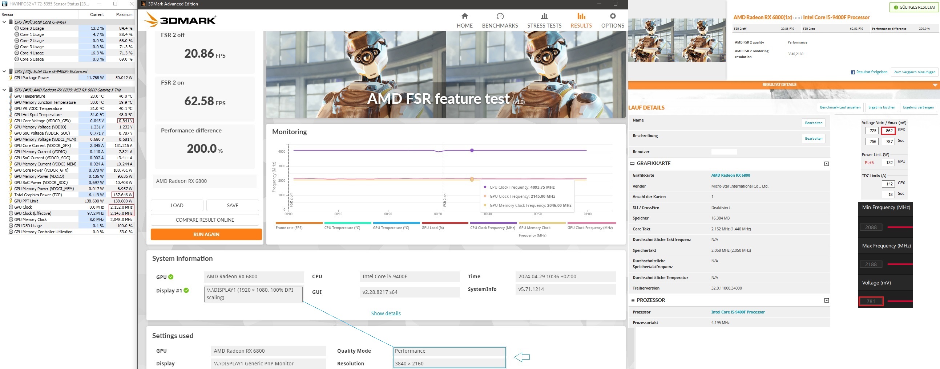Click the green check icon next to GPU
The image size is (940, 369).
171,277
